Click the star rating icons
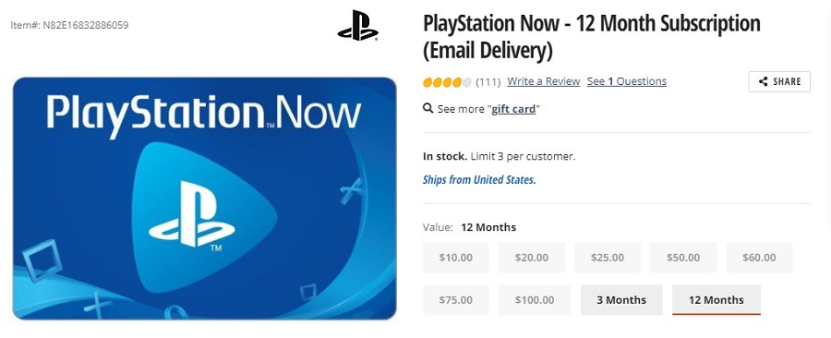The height and width of the screenshot is (338, 831). click(x=447, y=82)
